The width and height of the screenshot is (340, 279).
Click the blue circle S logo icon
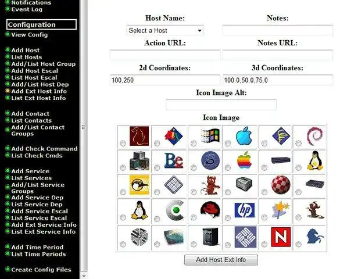pyautogui.click(x=210, y=160)
